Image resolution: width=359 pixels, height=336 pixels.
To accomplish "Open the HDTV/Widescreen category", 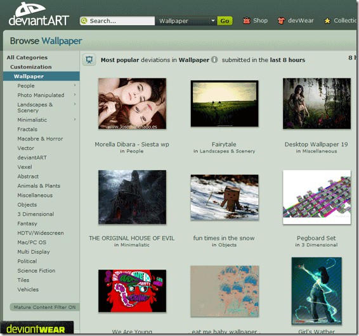I will point(41,233).
